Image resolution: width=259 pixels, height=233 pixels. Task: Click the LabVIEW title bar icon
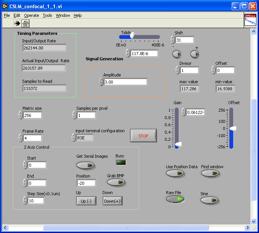pyautogui.click(x=5, y=6)
